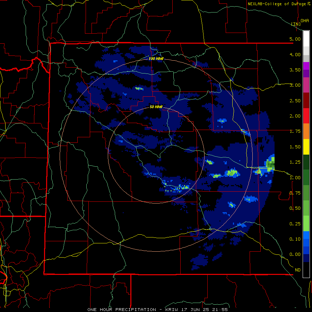
Task: Click the 0.25 legend value
Action: 295,224
